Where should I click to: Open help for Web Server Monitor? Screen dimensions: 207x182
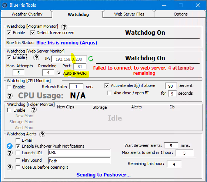coord(36,57)
